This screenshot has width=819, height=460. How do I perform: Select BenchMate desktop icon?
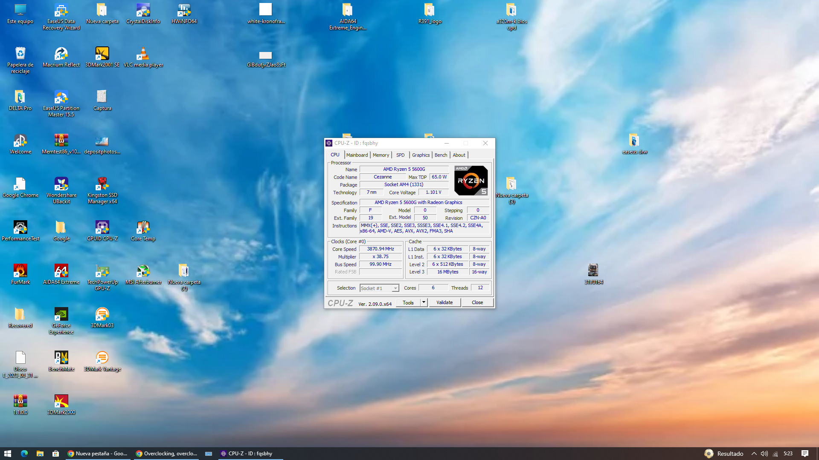coord(61,361)
